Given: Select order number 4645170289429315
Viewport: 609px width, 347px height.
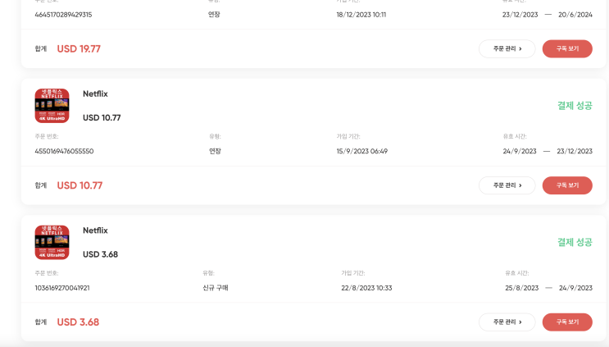Looking at the screenshot, I should coord(63,15).
